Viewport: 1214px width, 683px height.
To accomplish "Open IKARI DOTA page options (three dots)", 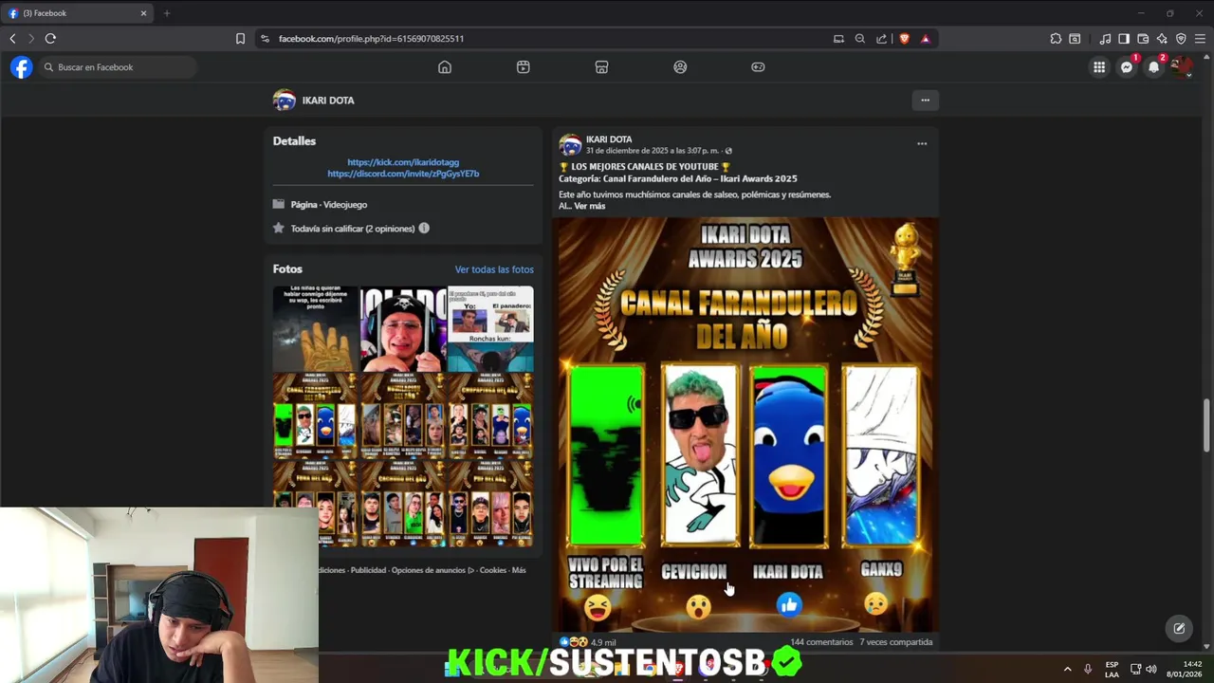I will [925, 100].
